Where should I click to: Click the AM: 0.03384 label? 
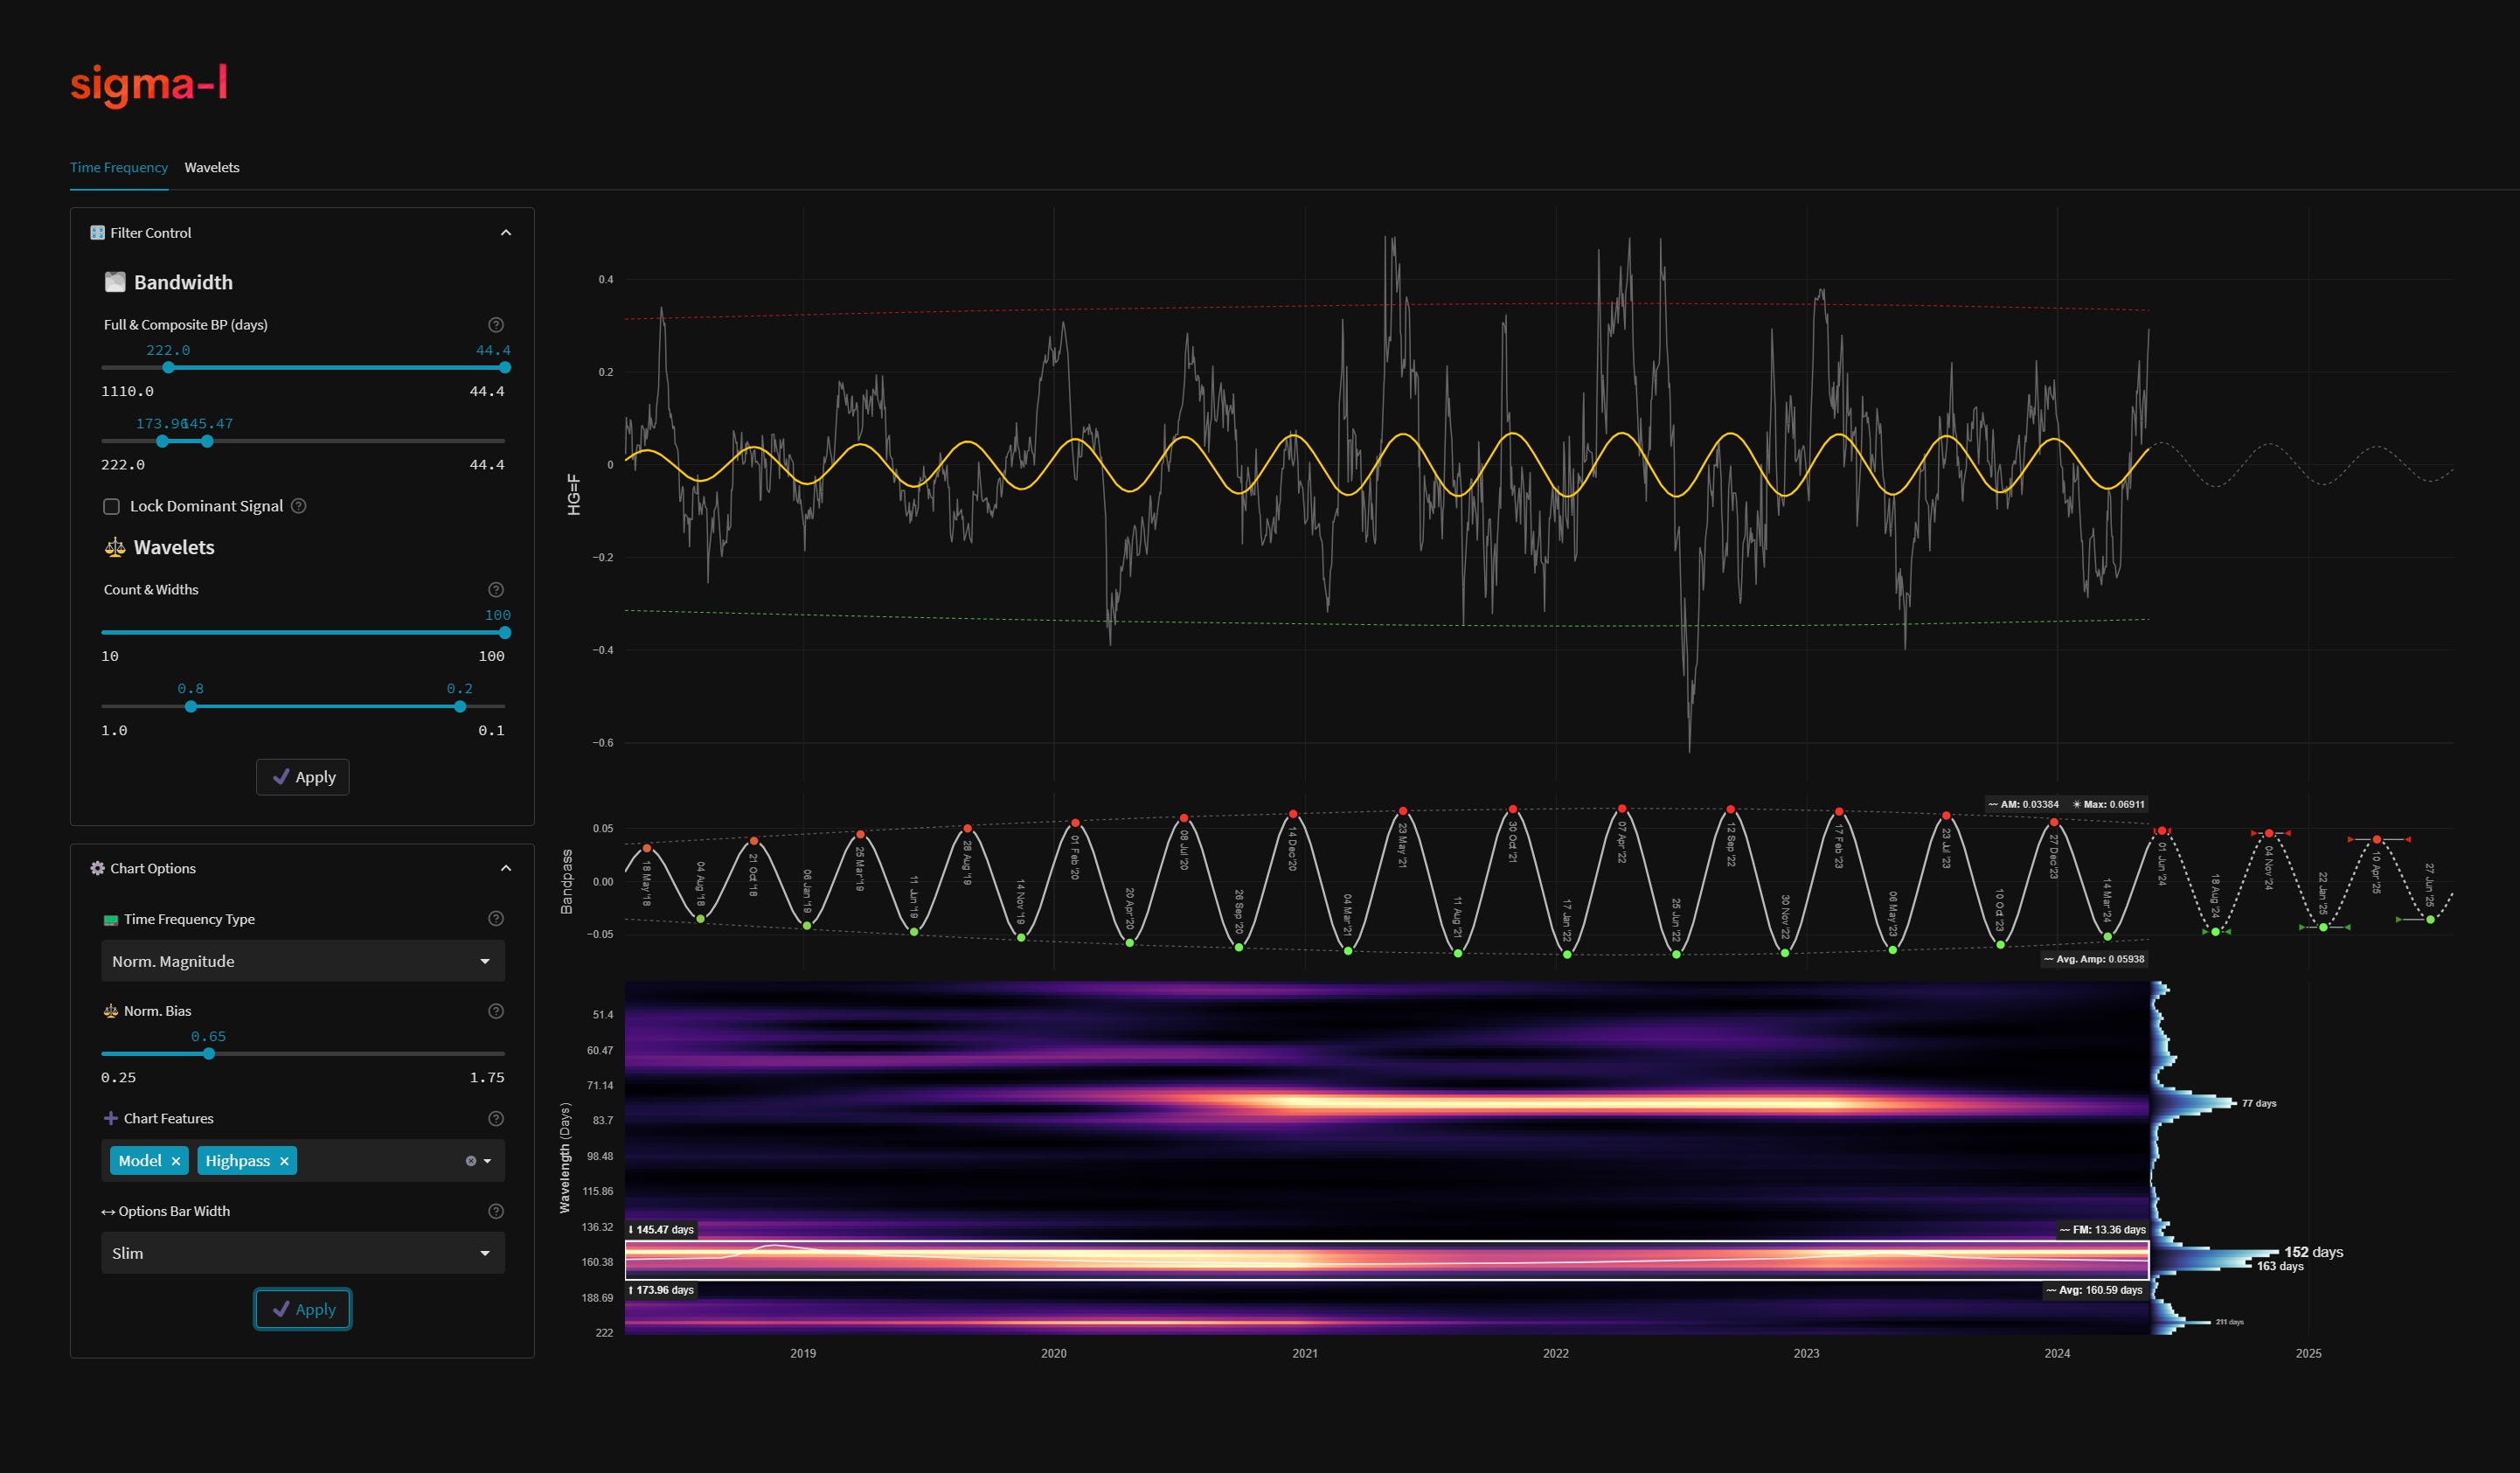(x=2024, y=804)
